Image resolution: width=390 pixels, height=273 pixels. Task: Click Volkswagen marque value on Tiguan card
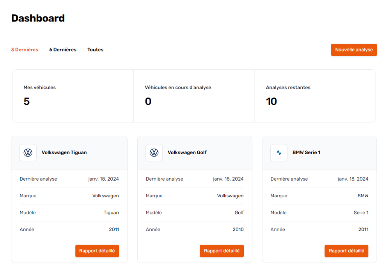pos(105,196)
